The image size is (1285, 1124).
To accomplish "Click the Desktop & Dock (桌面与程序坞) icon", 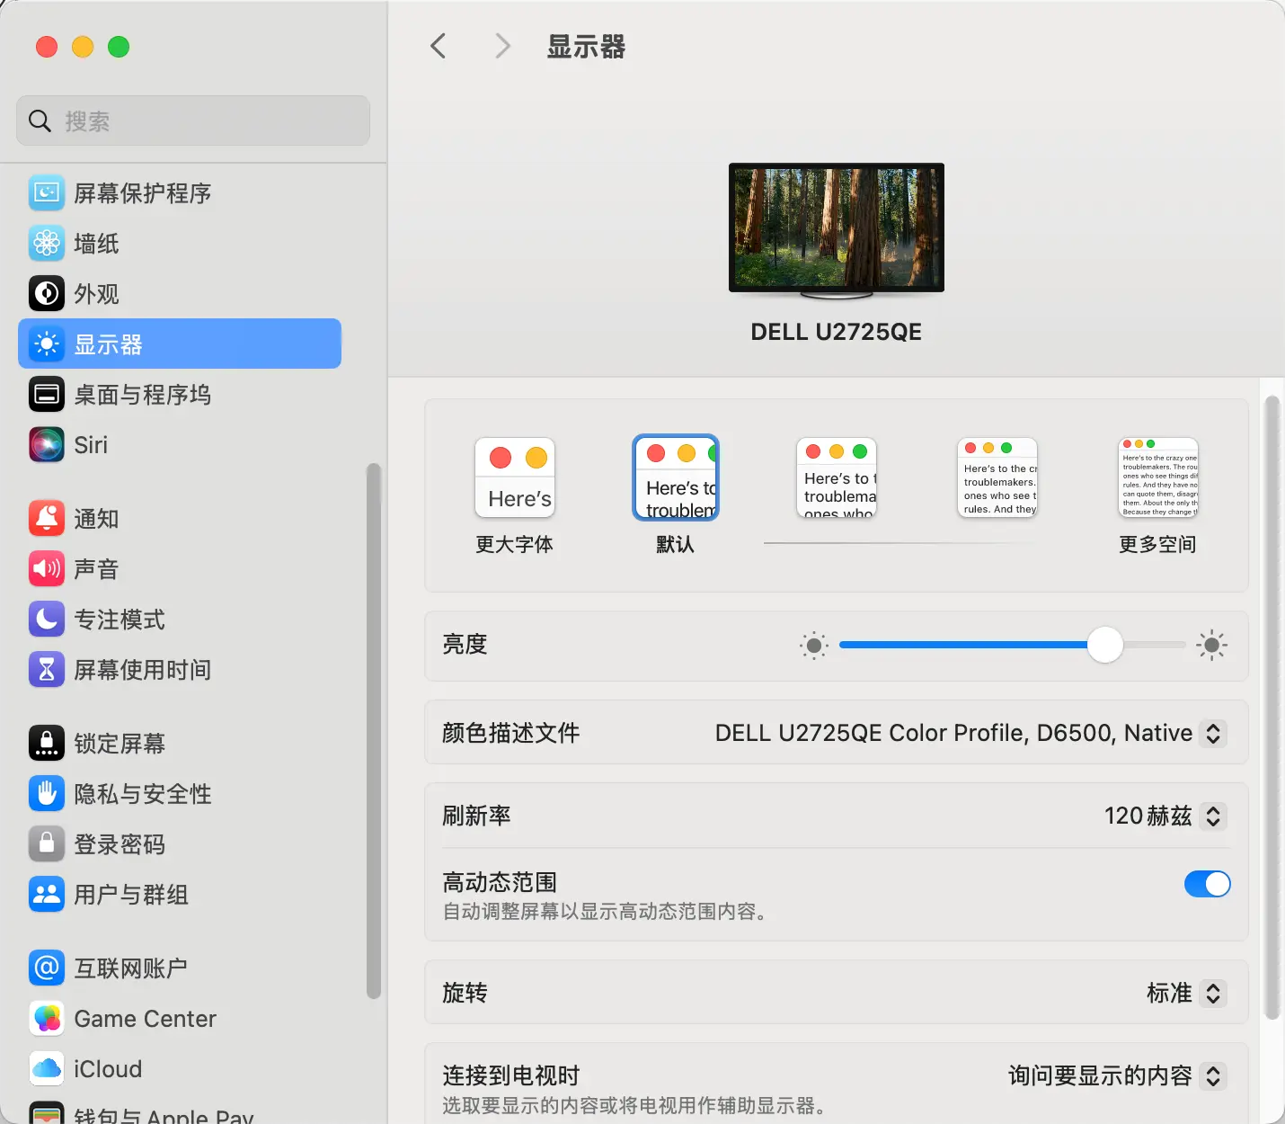I will (x=47, y=394).
